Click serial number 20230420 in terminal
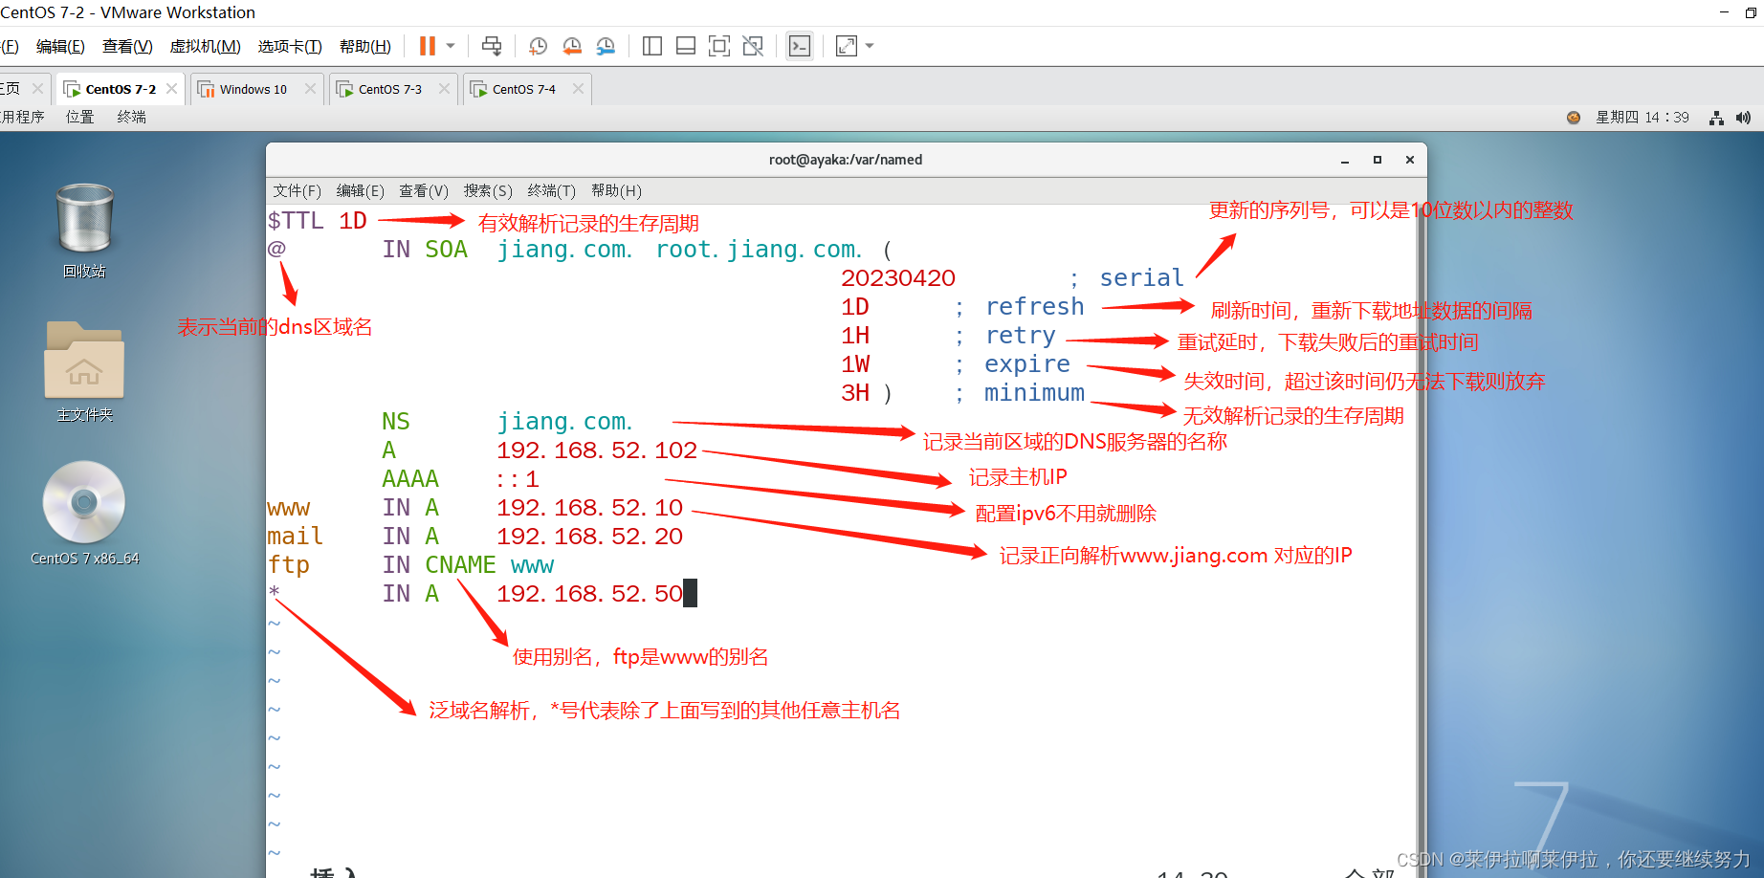This screenshot has height=878, width=1764. pos(898,278)
